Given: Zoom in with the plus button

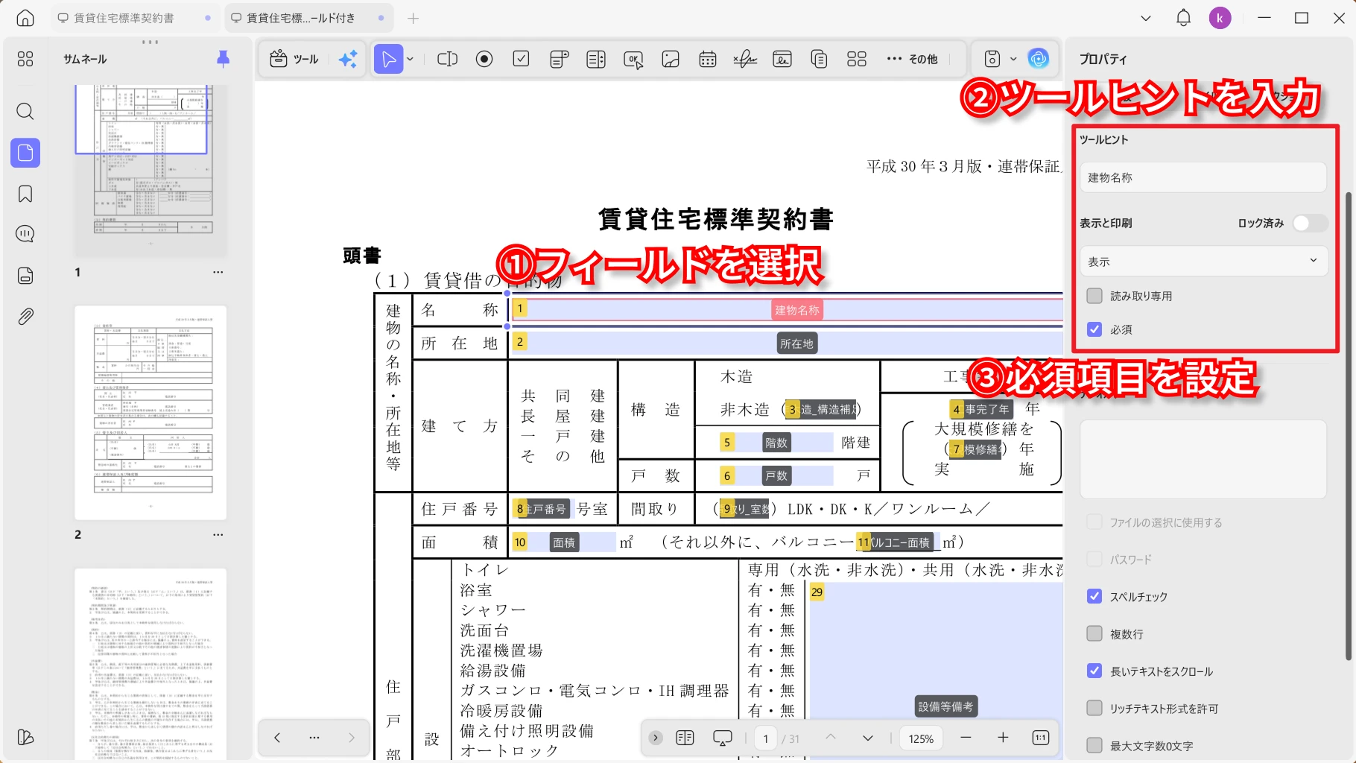Looking at the screenshot, I should click(x=1003, y=738).
